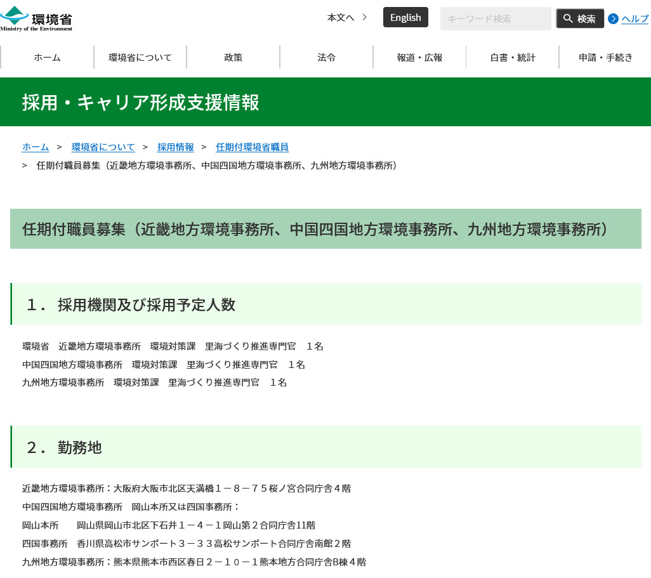Screen dimensions: 651x578
Task: Expand the 政策 navigation menu
Action: coord(233,57)
